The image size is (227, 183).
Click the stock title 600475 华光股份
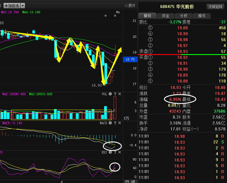point(177,7)
